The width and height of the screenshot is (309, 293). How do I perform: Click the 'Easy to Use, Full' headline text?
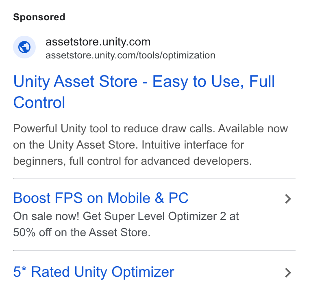[213, 82]
